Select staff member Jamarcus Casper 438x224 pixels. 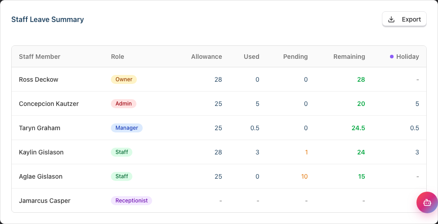pos(45,201)
